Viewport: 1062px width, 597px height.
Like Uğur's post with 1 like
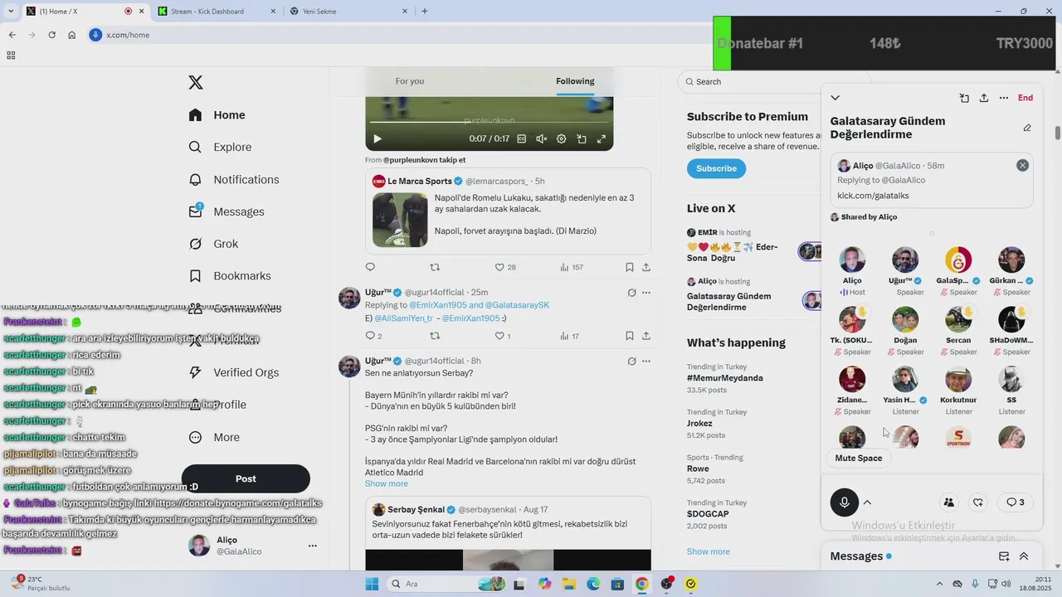[x=503, y=336]
